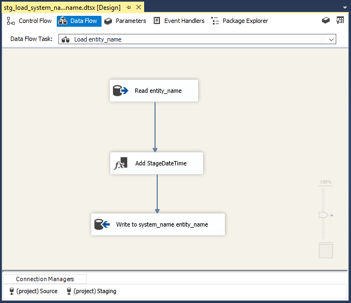Select the Connection Managers tab
This screenshot has height=303, width=351.
(45, 279)
